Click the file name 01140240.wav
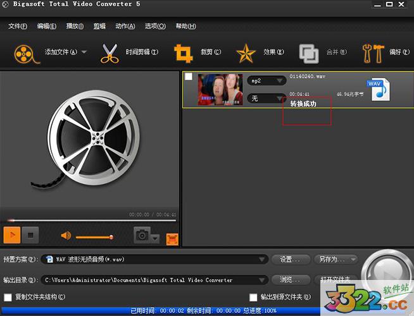Image resolution: width=414 pixels, height=316 pixels. (307, 76)
